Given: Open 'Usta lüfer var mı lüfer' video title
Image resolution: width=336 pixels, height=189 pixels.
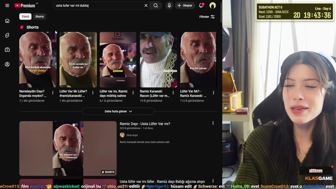Looking at the screenshot, I should pyautogui.click(x=162, y=181).
